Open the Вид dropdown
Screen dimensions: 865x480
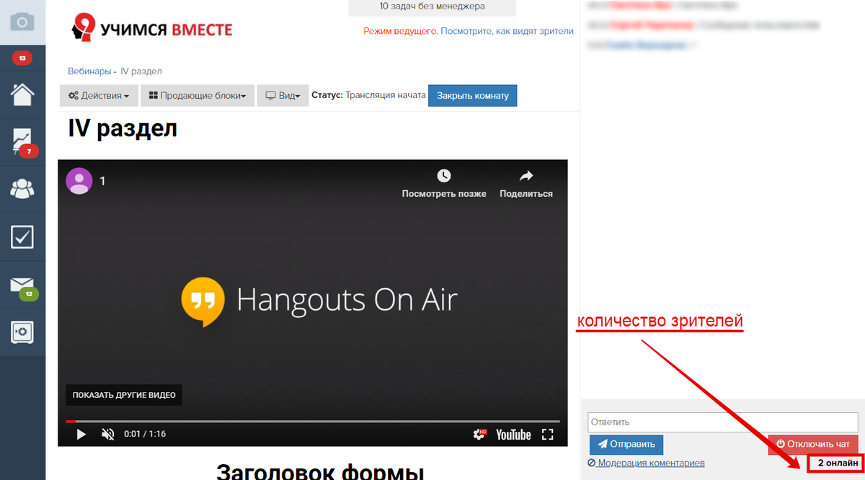click(283, 95)
